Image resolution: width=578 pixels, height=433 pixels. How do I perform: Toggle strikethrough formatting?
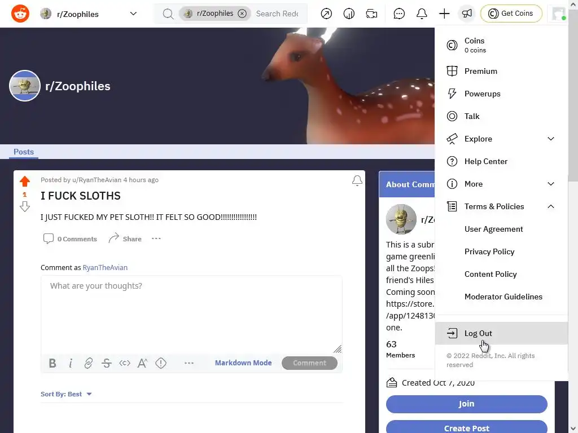click(107, 363)
